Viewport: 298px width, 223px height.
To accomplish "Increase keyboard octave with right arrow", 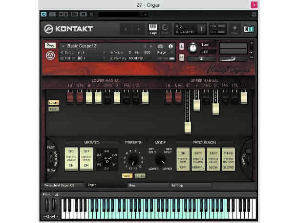I will pos(57,216).
